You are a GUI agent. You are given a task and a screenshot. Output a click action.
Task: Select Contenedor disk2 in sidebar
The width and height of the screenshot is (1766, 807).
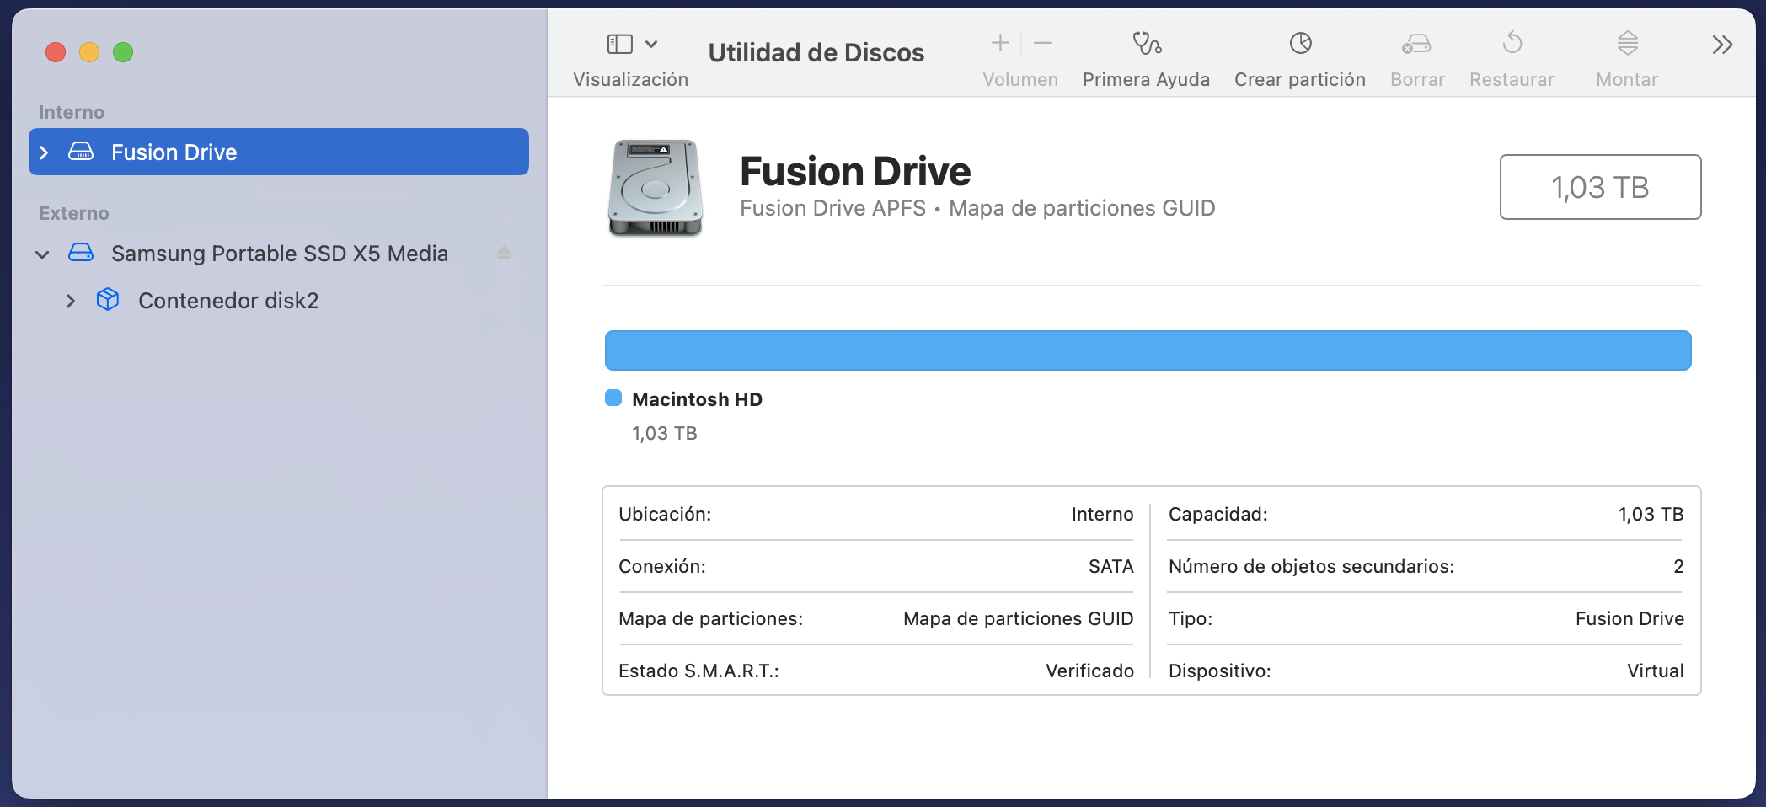(x=279, y=300)
